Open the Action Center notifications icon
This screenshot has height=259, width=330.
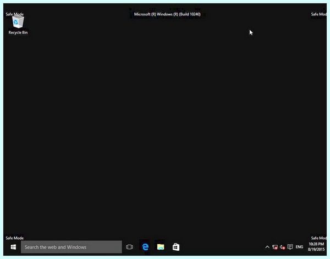point(290,247)
